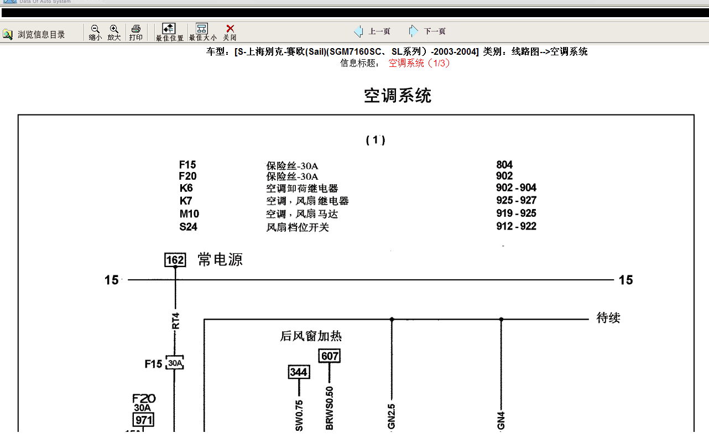Click the 打印 print icon
The height and width of the screenshot is (438, 709).
[x=135, y=33]
